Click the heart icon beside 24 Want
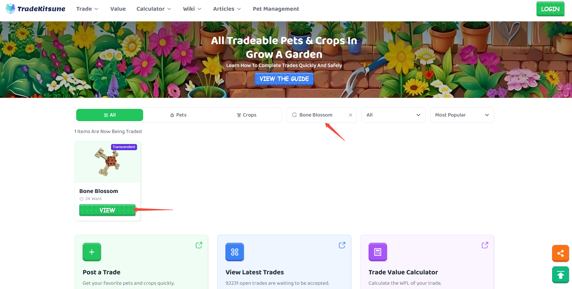This screenshot has height=289, width=572. (81, 199)
